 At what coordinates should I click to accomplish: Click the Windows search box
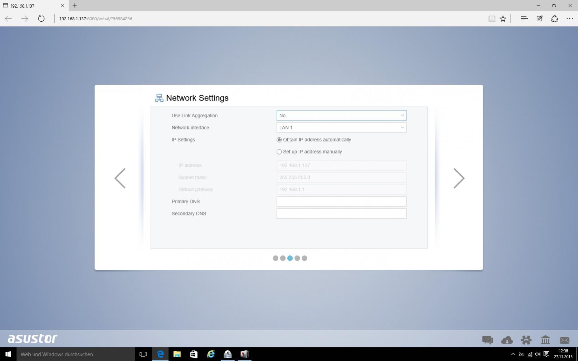(75, 354)
